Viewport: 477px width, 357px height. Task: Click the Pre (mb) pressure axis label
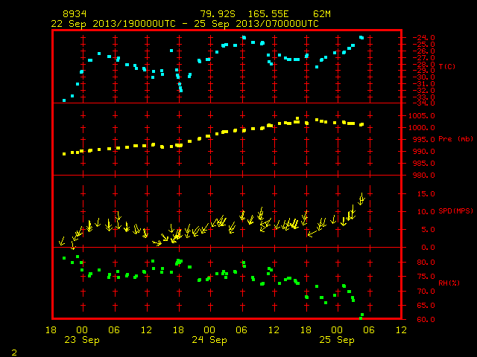click(455, 139)
